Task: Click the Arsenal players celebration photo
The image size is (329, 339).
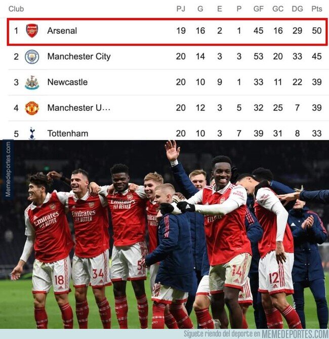Action: [x=164, y=234]
